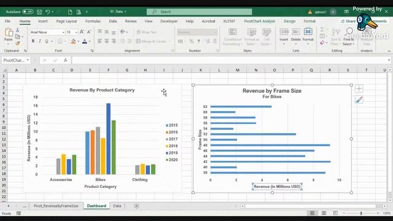Click the Align Right icon
Image resolution: width=393 pixels, height=221 pixels.
114,41
